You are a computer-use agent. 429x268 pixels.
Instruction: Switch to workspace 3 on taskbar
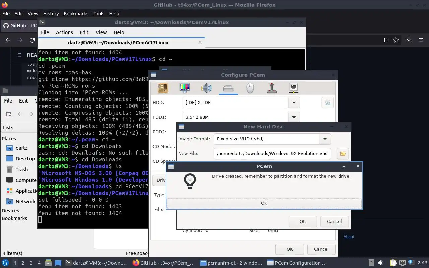pos(31,263)
